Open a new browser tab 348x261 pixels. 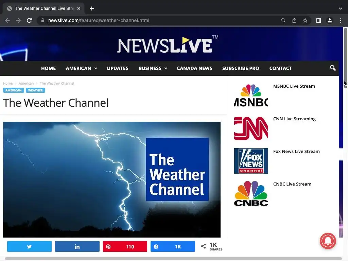(x=92, y=8)
